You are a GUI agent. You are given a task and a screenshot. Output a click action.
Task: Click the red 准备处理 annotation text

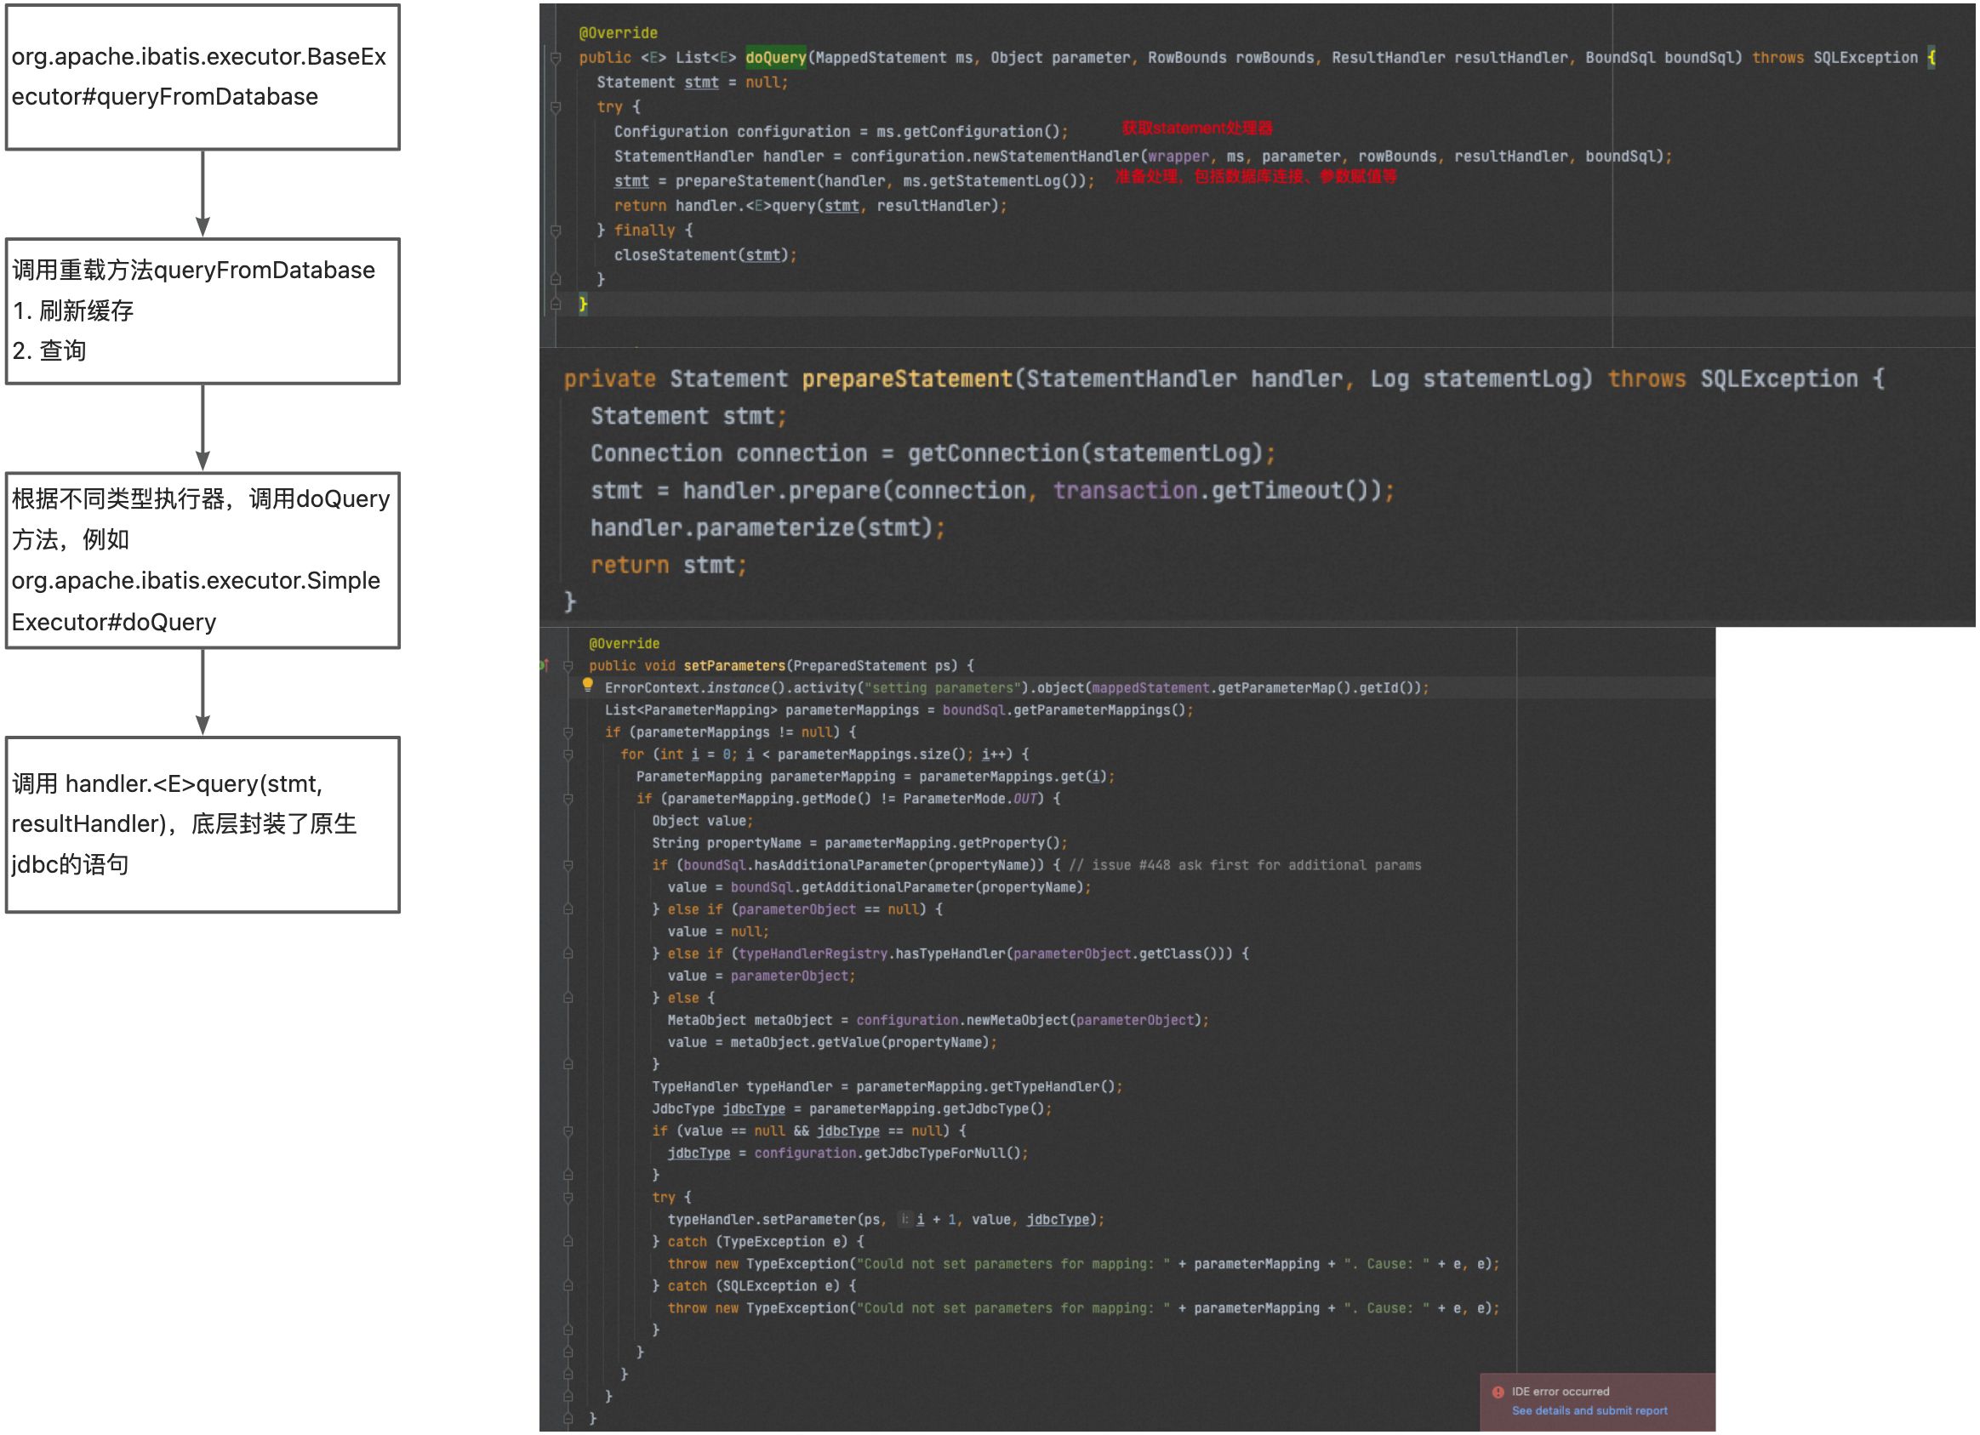[1255, 177]
